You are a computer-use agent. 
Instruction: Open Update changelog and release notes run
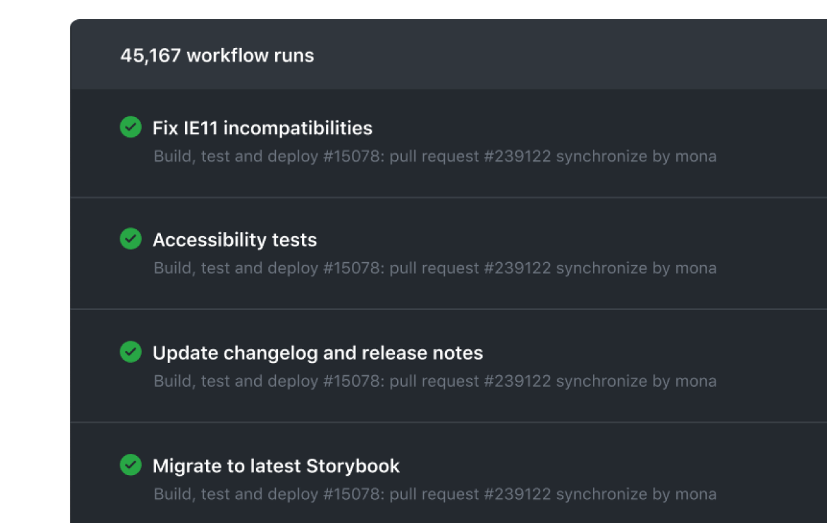pos(318,353)
